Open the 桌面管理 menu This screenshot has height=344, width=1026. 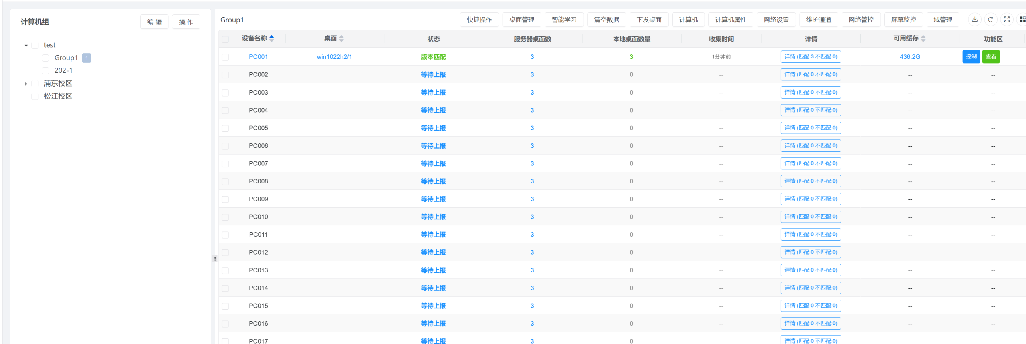[x=521, y=20]
